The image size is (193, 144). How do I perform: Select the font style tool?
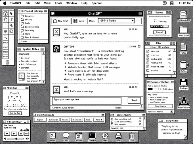[11, 25]
